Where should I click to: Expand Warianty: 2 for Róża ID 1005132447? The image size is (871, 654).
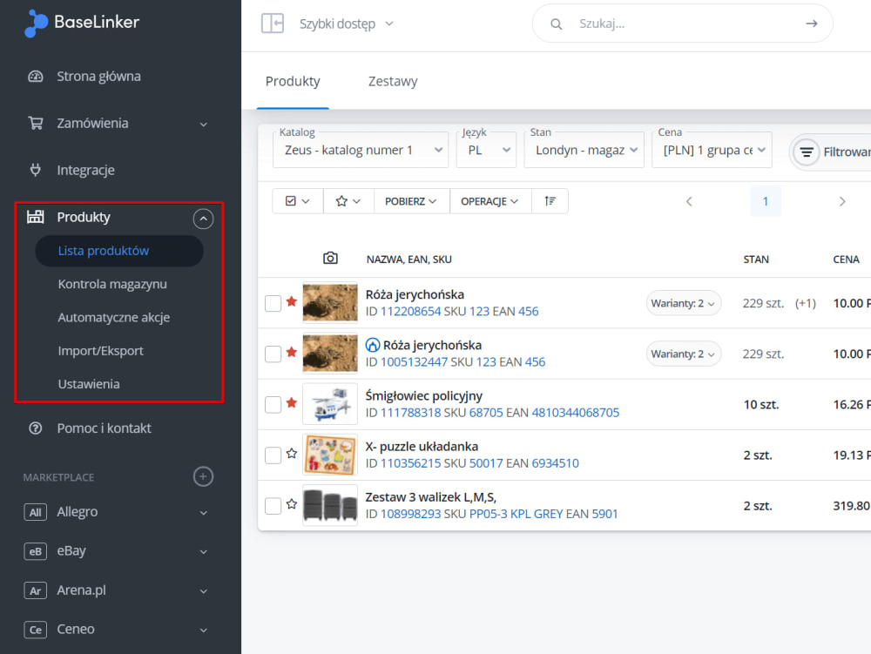tap(683, 354)
